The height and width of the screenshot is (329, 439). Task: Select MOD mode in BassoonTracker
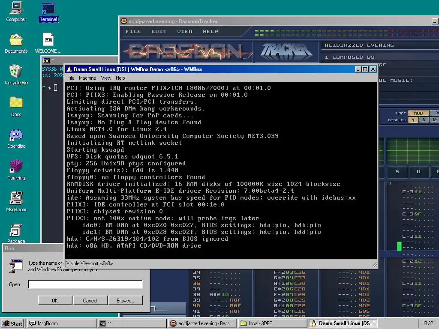coord(418,113)
